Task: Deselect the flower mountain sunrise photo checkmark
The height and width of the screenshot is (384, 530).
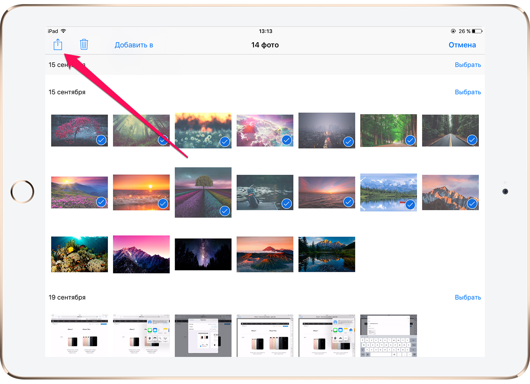Action: tap(101, 202)
